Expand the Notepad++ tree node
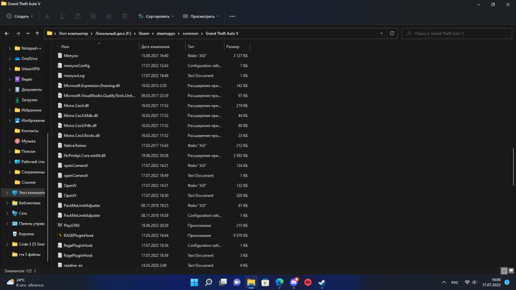 pyautogui.click(x=9, y=48)
